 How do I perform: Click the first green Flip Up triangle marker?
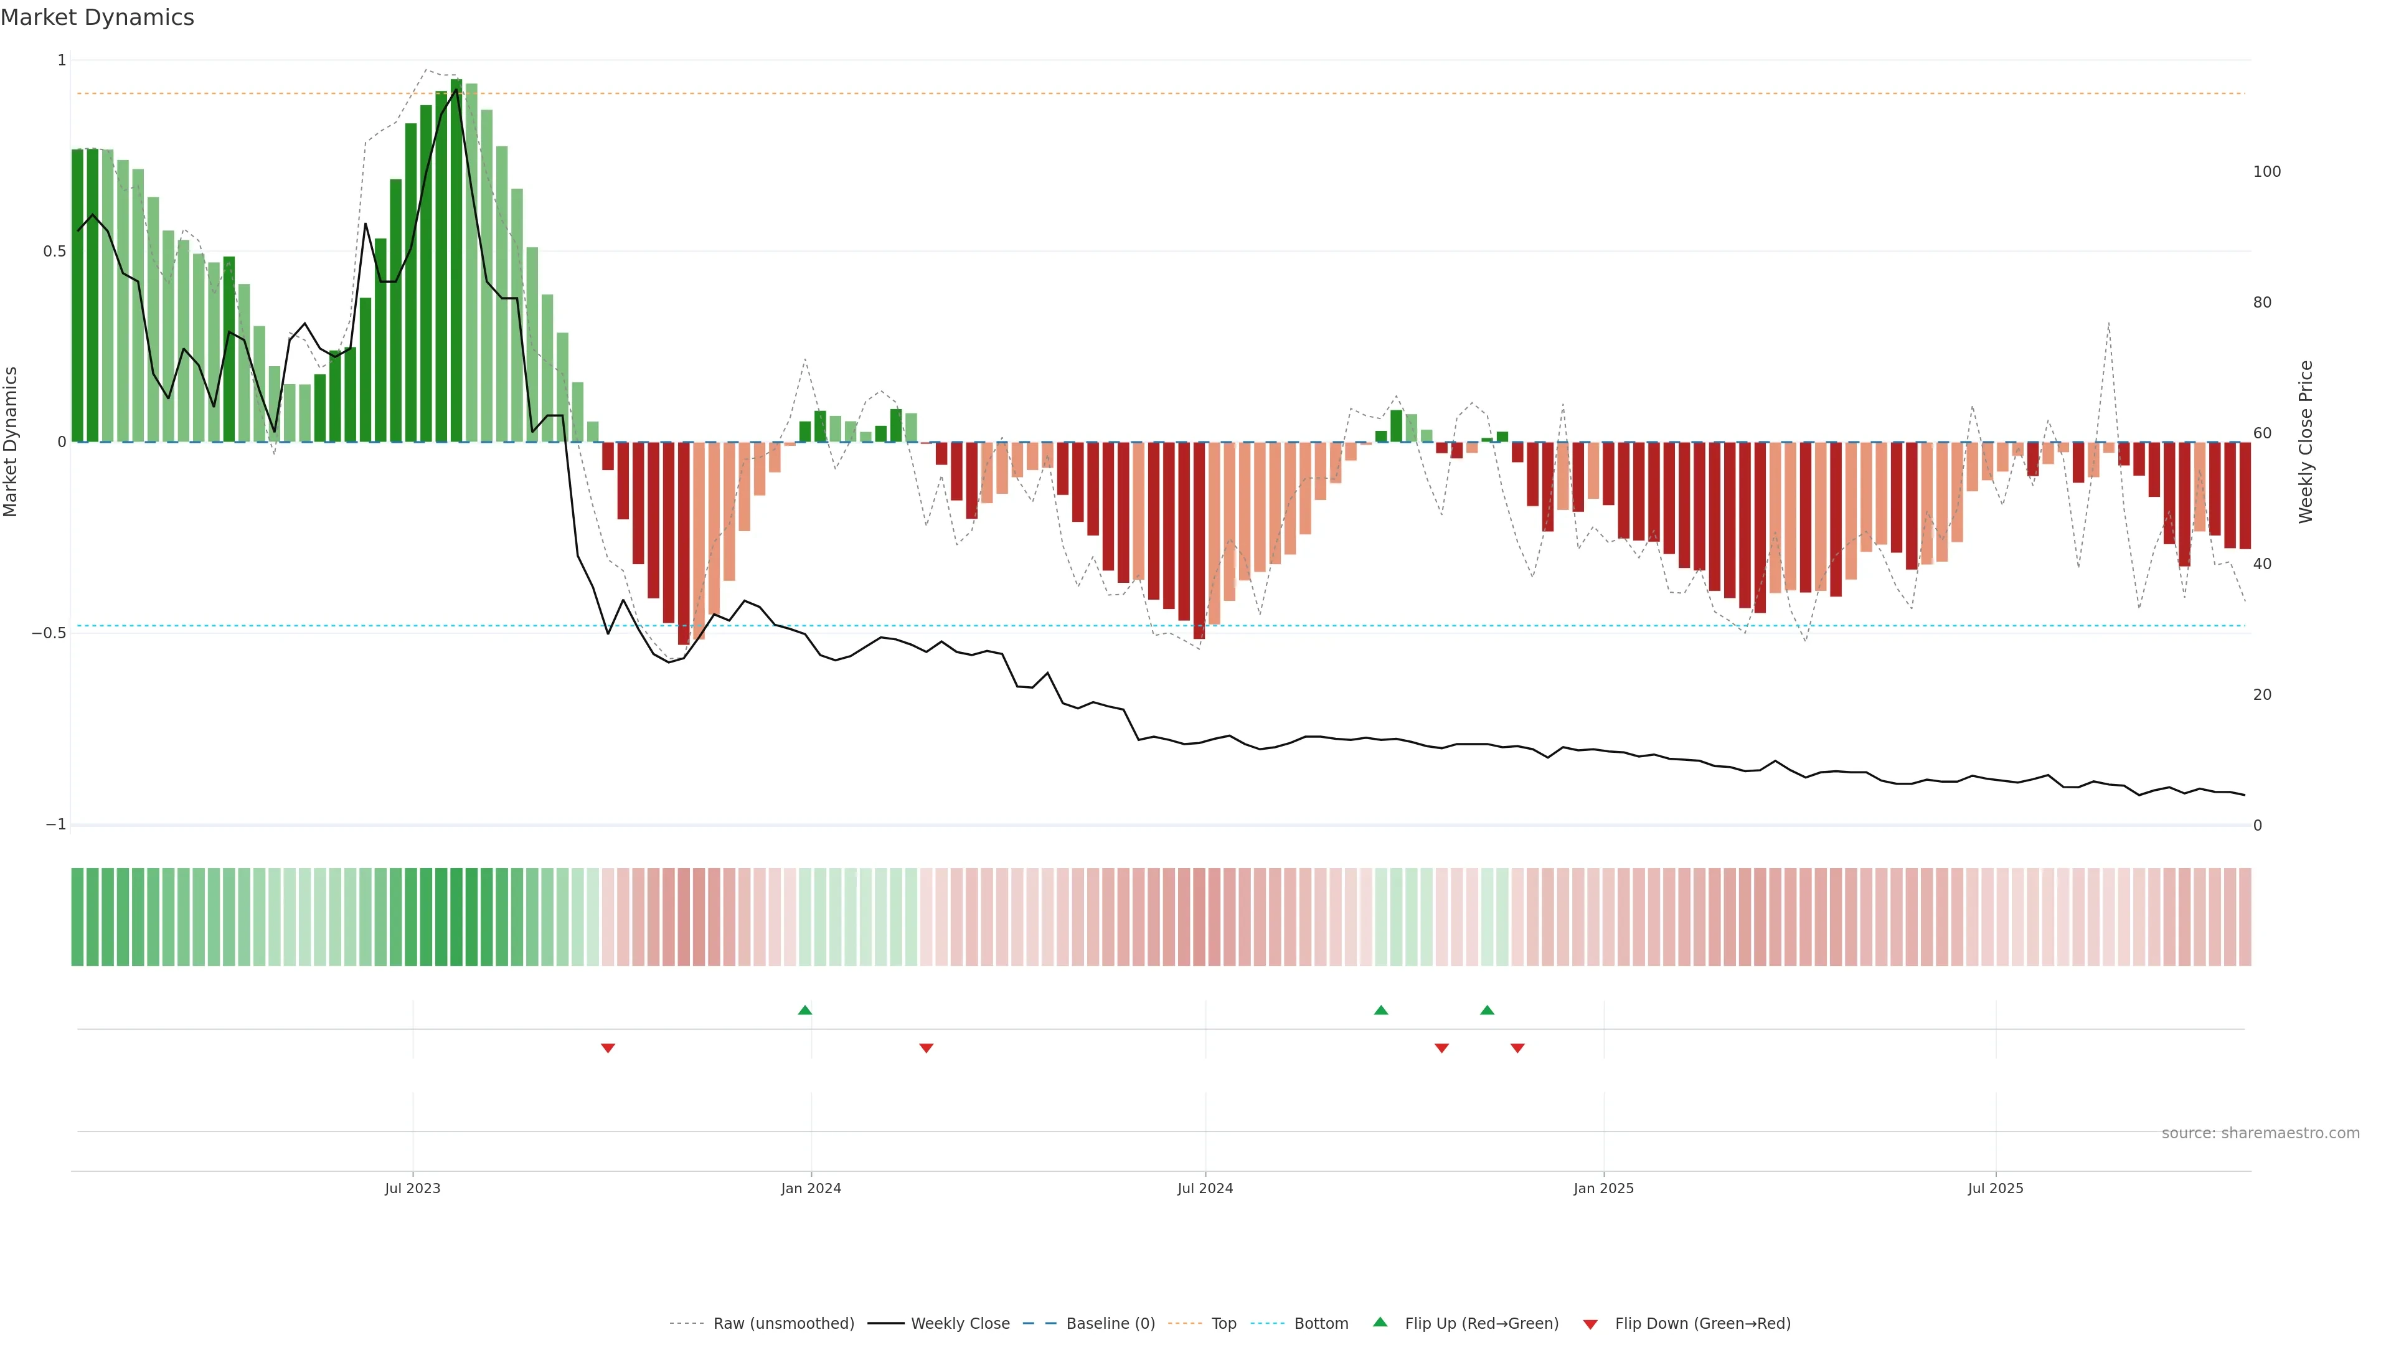click(x=804, y=1010)
